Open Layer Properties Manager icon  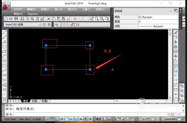pyautogui.click(x=56, y=24)
